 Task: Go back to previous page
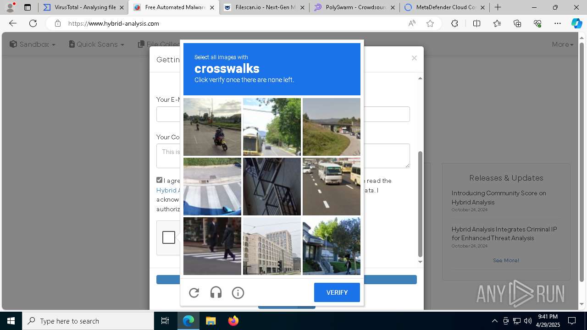coord(13,23)
